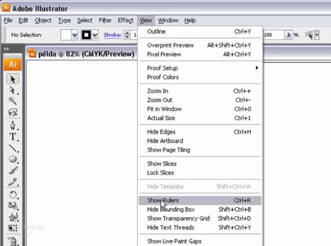Choose Hide Artboard
This screenshot has width=331, height=246.
[x=200, y=141]
